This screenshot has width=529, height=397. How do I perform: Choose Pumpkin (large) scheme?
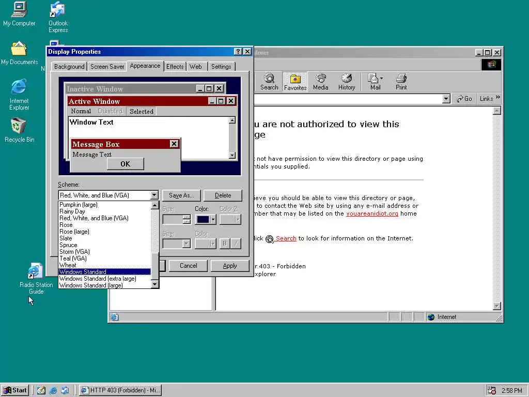coord(104,205)
